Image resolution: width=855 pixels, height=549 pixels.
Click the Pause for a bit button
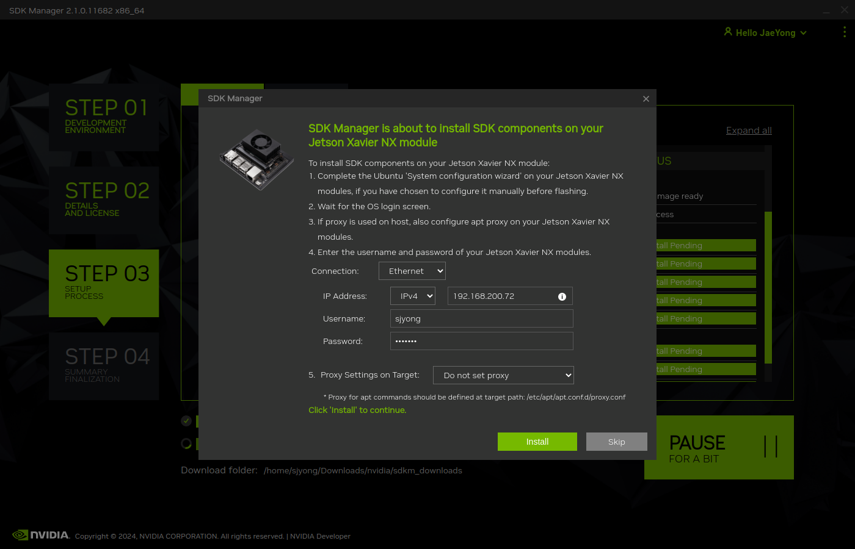(719, 447)
